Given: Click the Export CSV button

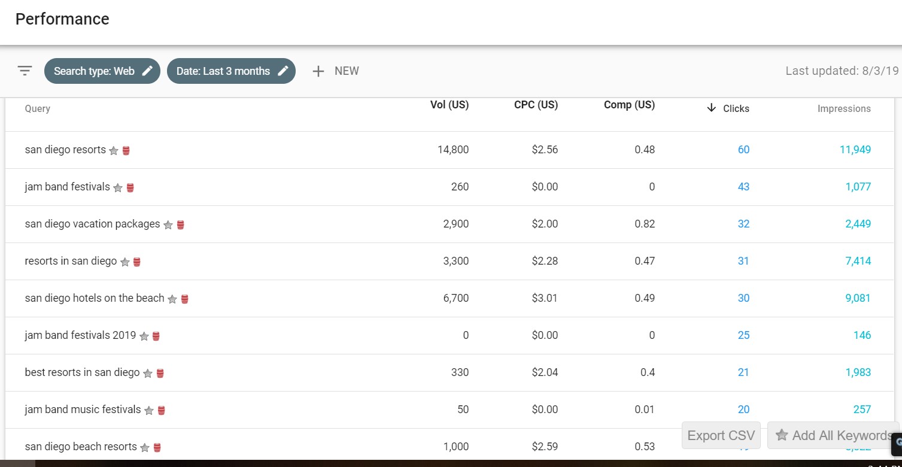Looking at the screenshot, I should coord(721,436).
